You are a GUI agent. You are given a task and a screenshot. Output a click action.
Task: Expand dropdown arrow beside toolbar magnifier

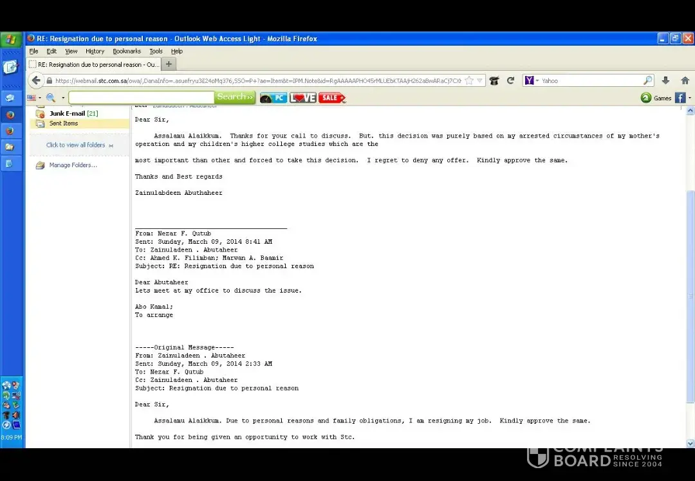pyautogui.click(x=63, y=98)
